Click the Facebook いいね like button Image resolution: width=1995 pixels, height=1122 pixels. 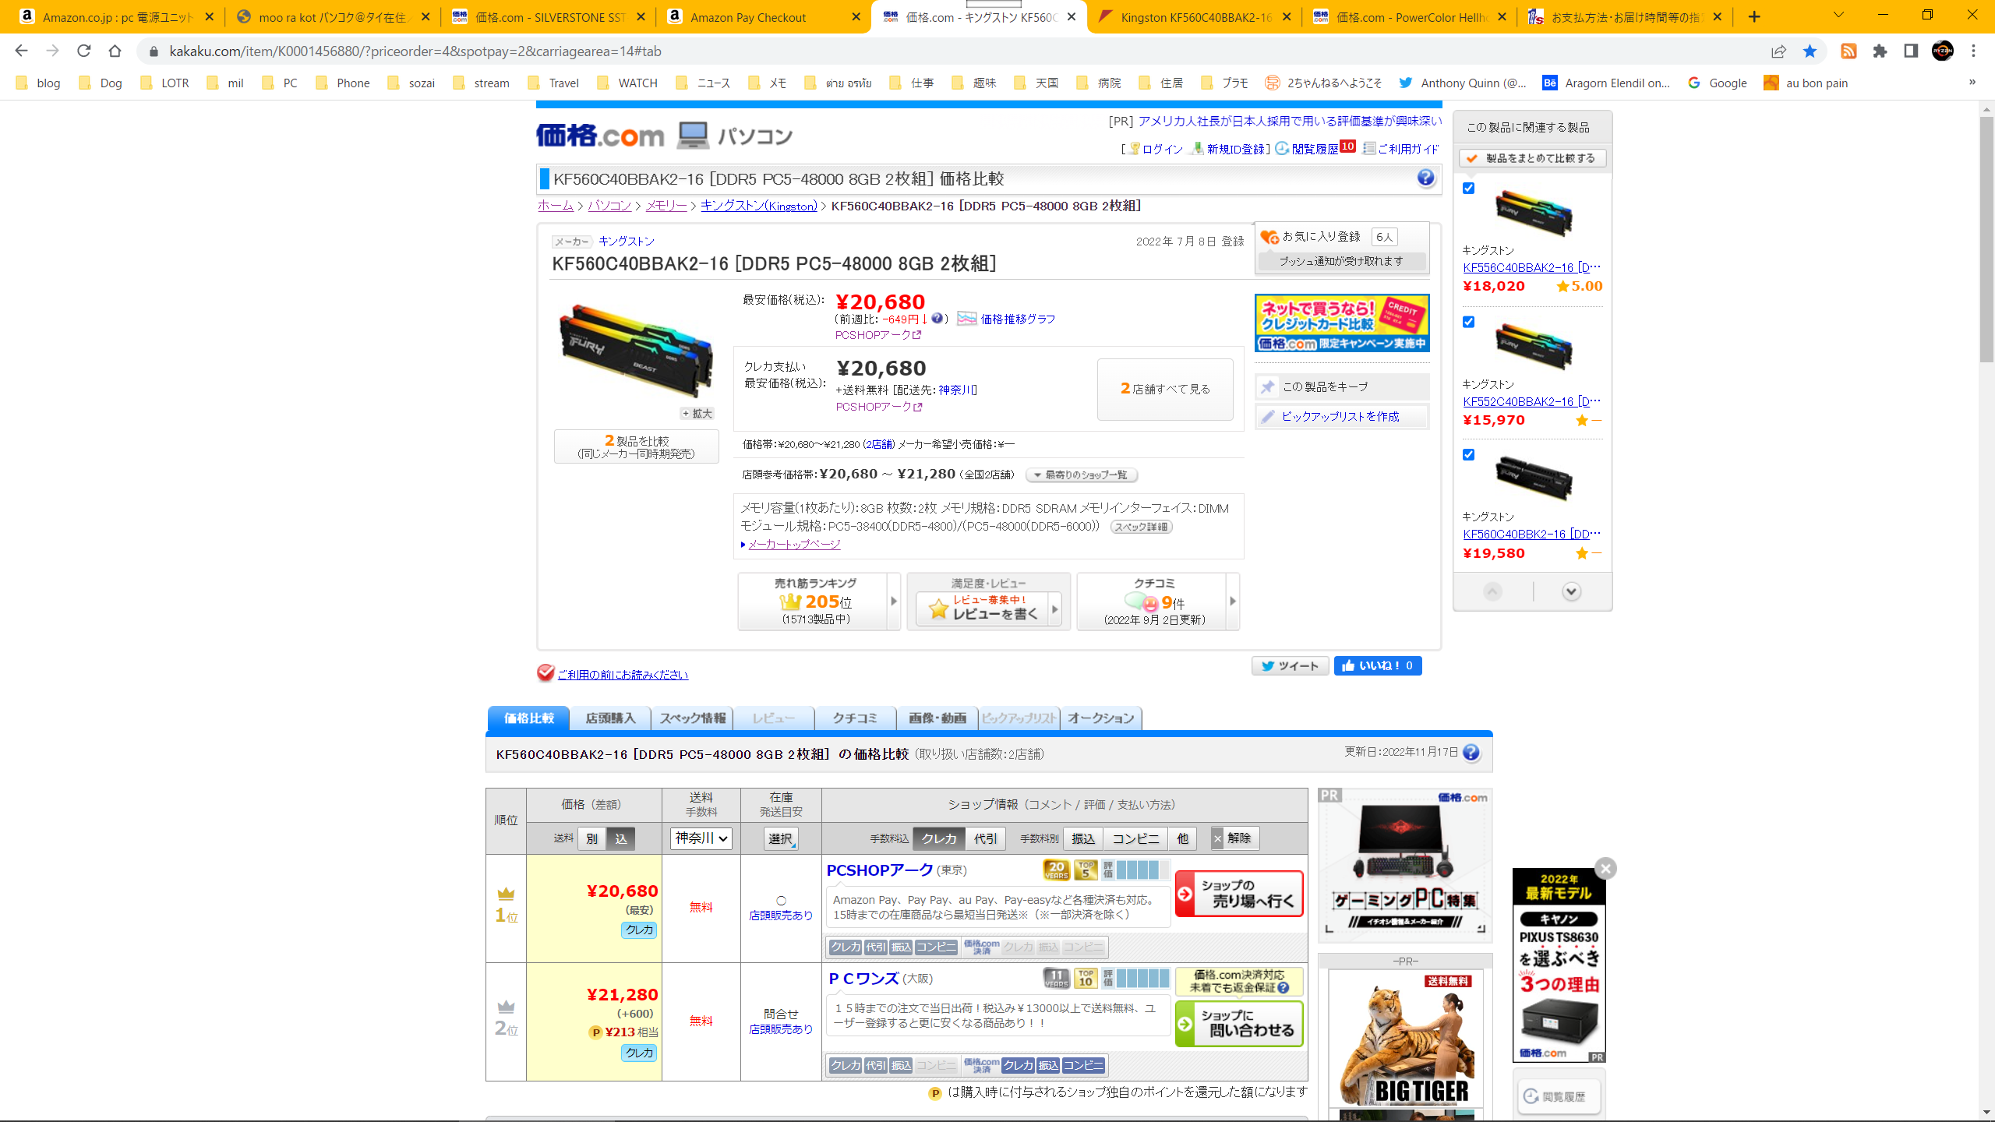coord(1377,665)
